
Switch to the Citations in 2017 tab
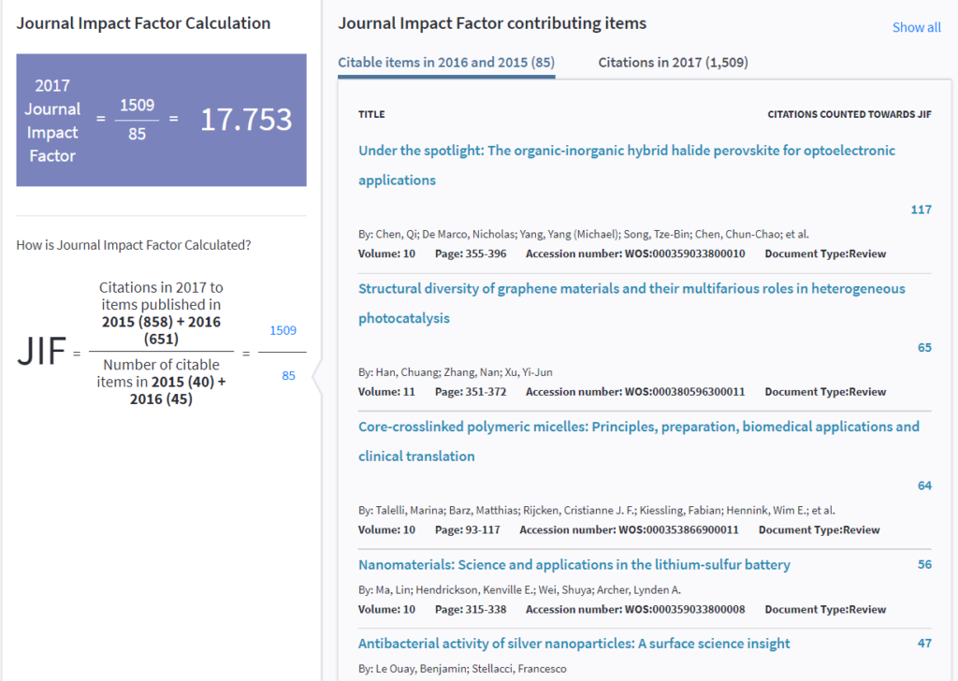click(x=673, y=63)
